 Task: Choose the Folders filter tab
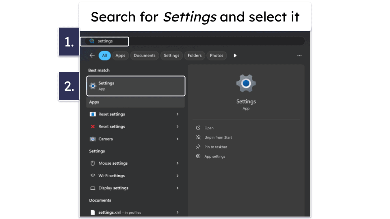click(x=195, y=56)
